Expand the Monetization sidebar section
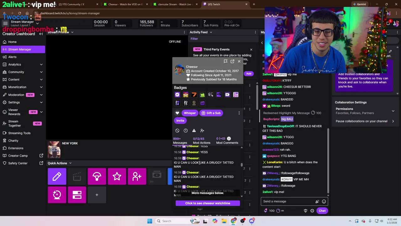The image size is (401, 226). (23, 87)
